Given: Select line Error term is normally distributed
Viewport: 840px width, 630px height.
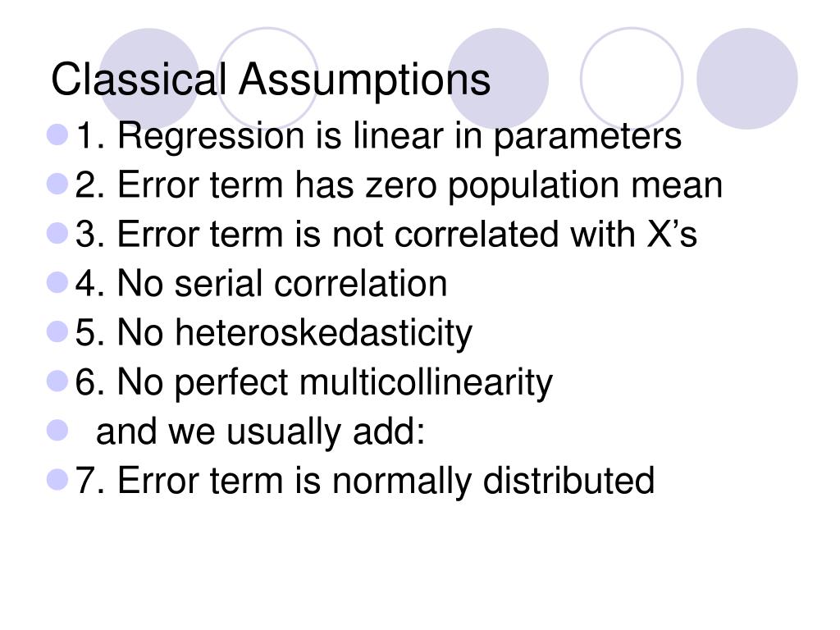Looking at the screenshot, I should pos(365,481).
